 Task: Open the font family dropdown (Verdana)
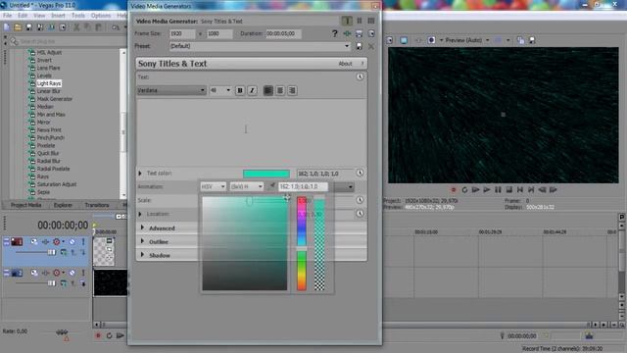tap(171, 90)
